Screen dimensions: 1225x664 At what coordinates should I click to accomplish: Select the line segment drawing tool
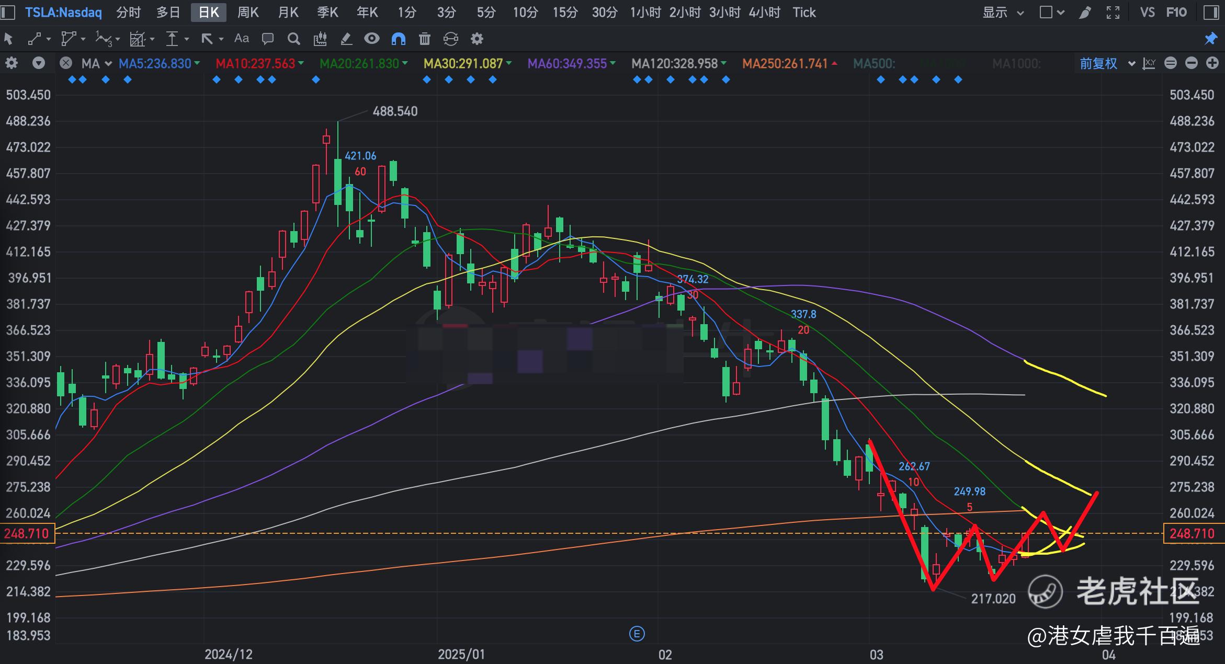pyautogui.click(x=35, y=38)
